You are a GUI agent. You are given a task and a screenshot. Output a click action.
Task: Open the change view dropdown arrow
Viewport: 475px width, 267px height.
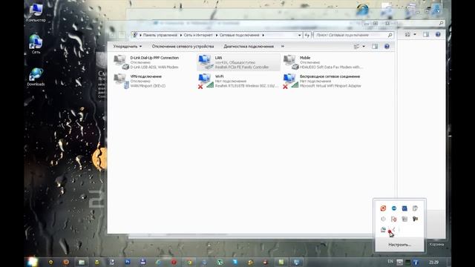click(364, 46)
